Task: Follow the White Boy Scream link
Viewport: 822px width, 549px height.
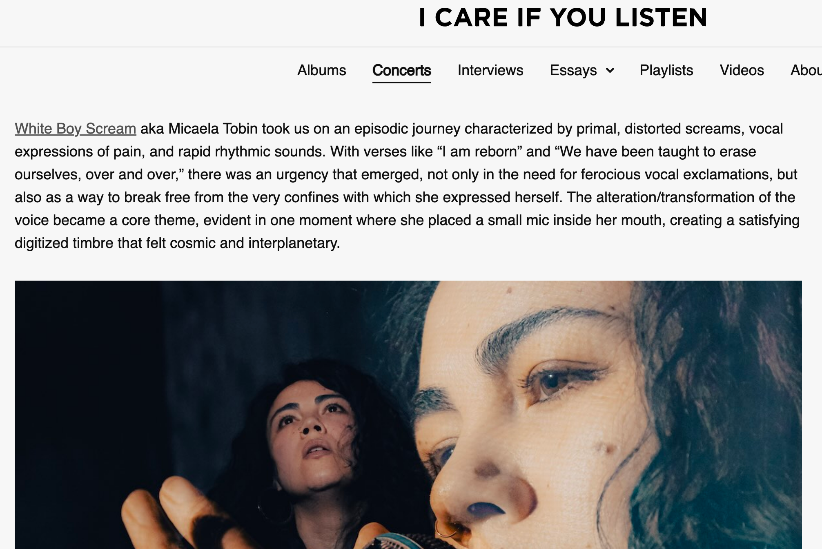Action: (75, 129)
